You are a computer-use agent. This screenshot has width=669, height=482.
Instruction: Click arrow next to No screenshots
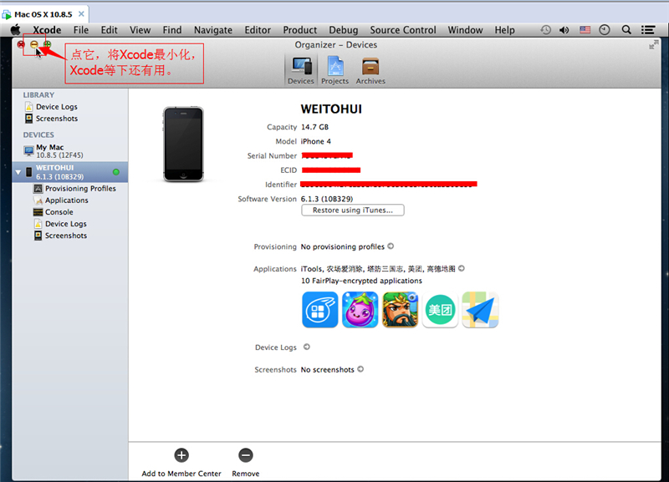click(x=360, y=369)
